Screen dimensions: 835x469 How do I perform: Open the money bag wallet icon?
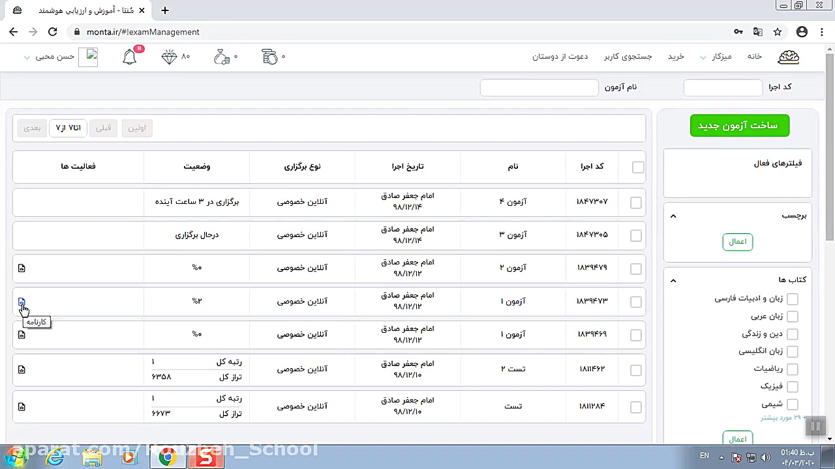tap(220, 56)
